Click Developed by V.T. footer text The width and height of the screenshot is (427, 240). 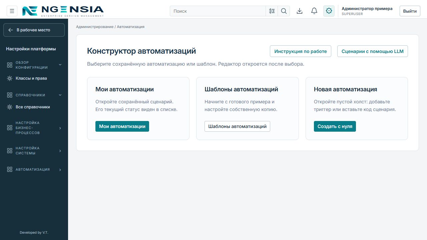34,233
